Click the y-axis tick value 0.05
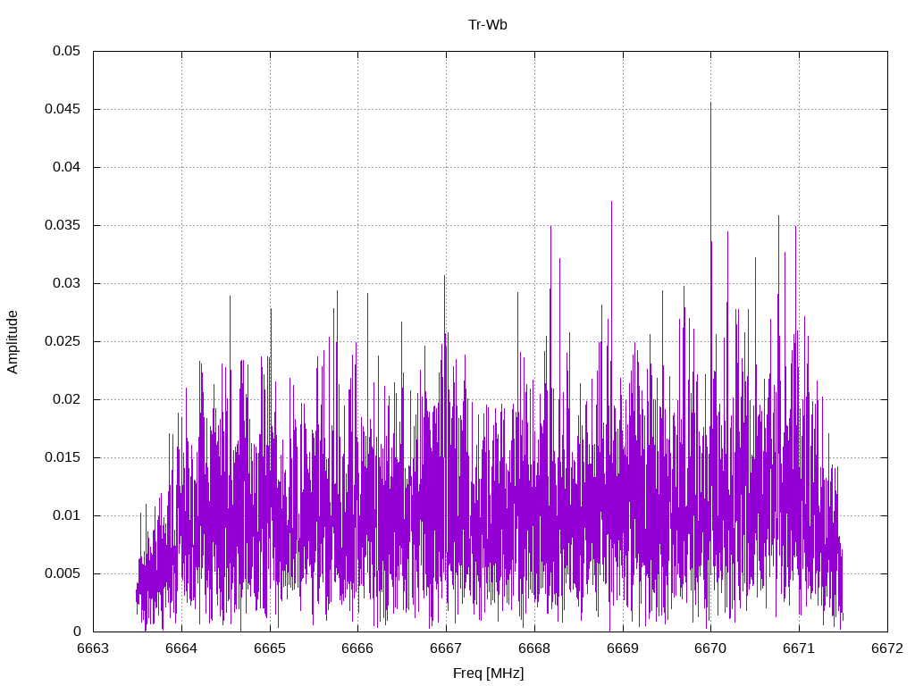This screenshot has width=915, height=686. 66,51
